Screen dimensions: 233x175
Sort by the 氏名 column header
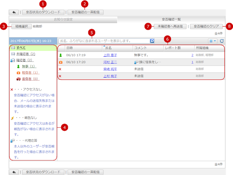[x=108, y=48]
